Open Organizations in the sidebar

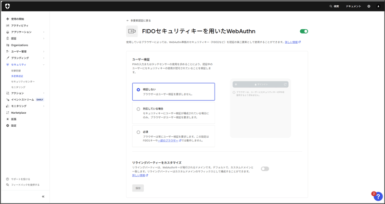click(x=19, y=45)
